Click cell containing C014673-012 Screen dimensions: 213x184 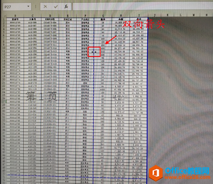[x=50, y=48]
